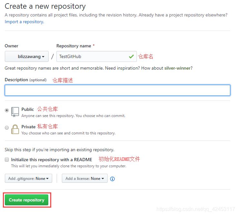Image resolution: width=238 pixels, height=215 pixels.
Task: Select the Private radio button
Action: [7, 128]
